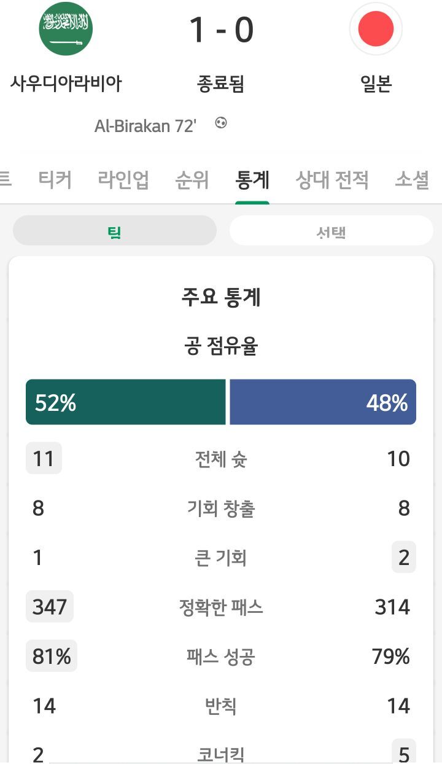The image size is (442, 764).
Task: Open the Saudi Arabia flag team icon
Action: 66,28
